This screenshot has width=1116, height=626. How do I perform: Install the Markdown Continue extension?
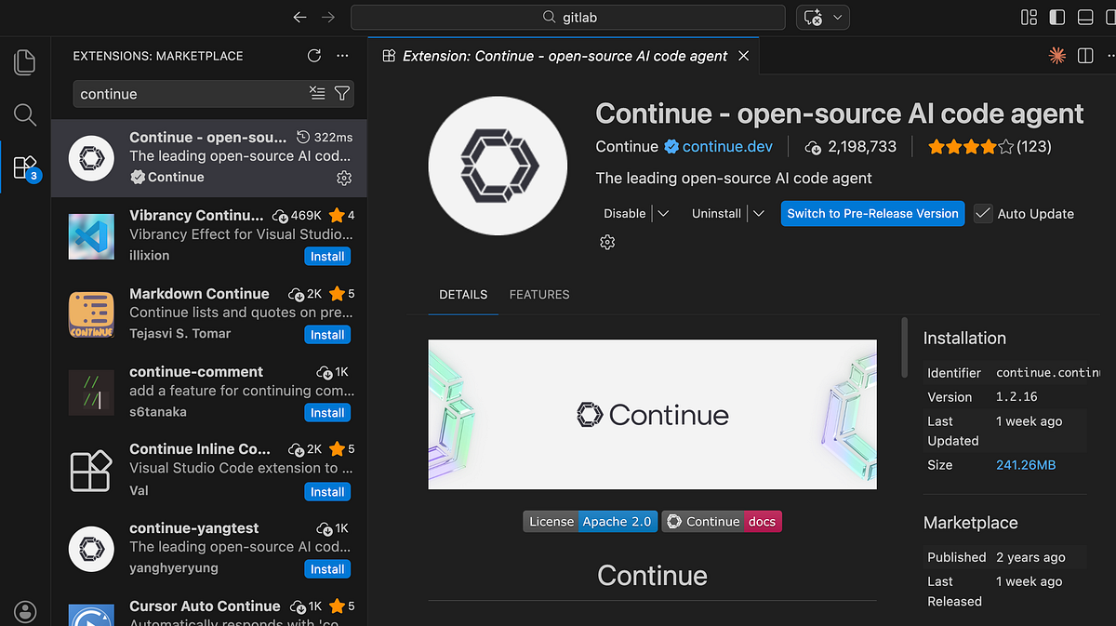point(327,334)
